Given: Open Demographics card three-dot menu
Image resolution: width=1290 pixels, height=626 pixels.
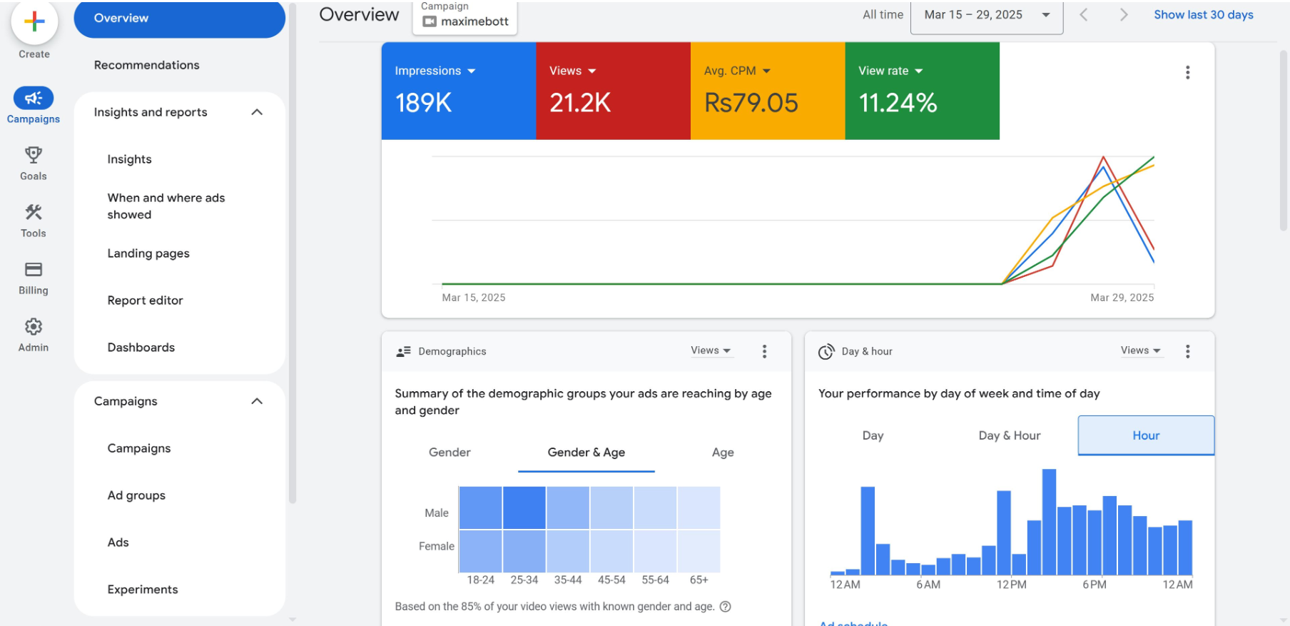Looking at the screenshot, I should pos(764,351).
